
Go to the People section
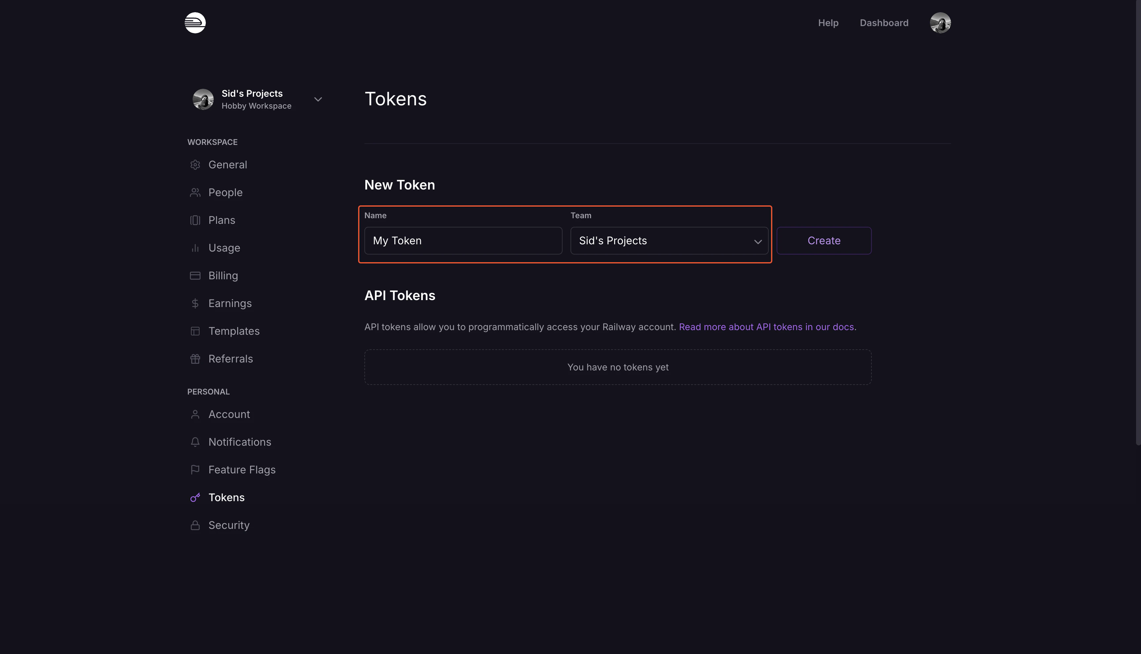coord(226,193)
